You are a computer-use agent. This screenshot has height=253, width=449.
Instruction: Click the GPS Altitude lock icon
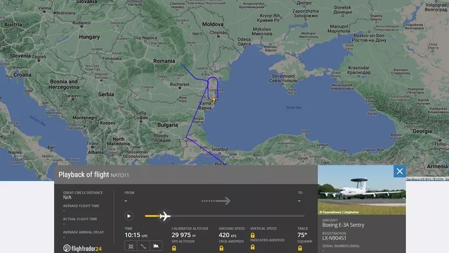(174, 248)
